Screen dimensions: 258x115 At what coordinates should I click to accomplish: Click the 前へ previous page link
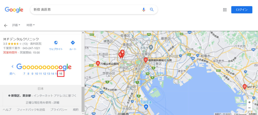pos(12,74)
